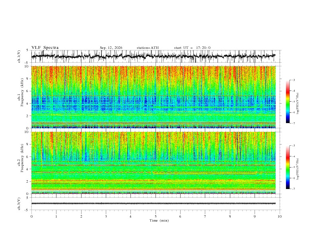Image resolution: width=315 pixels, height=243 pixels.
Task: Click the 9 minute tick on time axis
Action: pos(255,216)
